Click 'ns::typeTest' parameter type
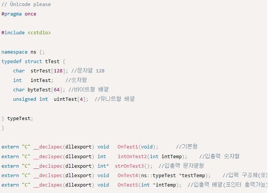This screenshot has width=268, height=193. (x=159, y=176)
